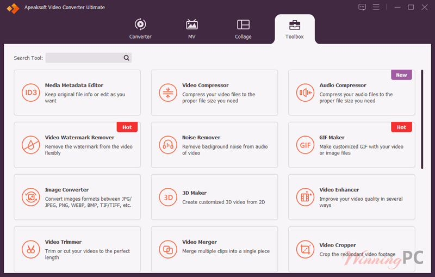Click 'Crop the redundant video footage' text
The height and width of the screenshot is (277, 435).
(357, 254)
